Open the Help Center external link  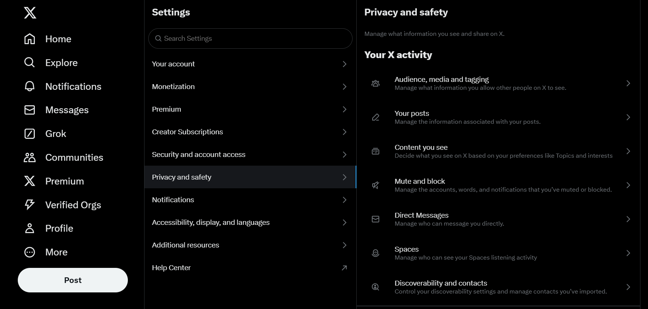pyautogui.click(x=250, y=267)
